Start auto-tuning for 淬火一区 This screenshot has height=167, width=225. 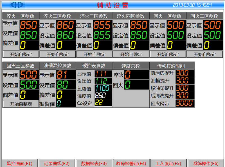pos(21,54)
